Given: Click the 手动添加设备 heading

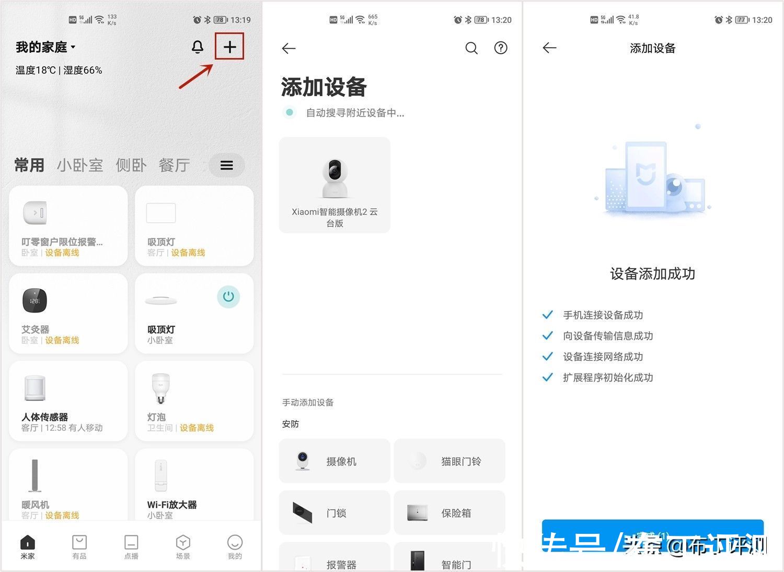Looking at the screenshot, I should pos(308,403).
